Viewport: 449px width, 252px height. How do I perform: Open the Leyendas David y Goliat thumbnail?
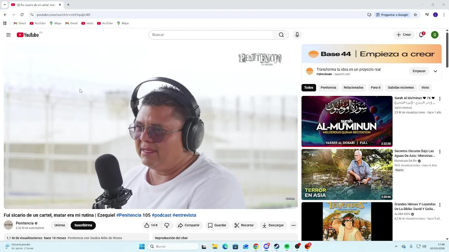(x=347, y=221)
